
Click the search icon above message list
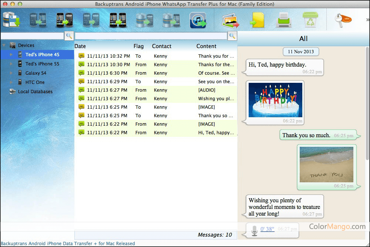pyautogui.click(x=232, y=36)
